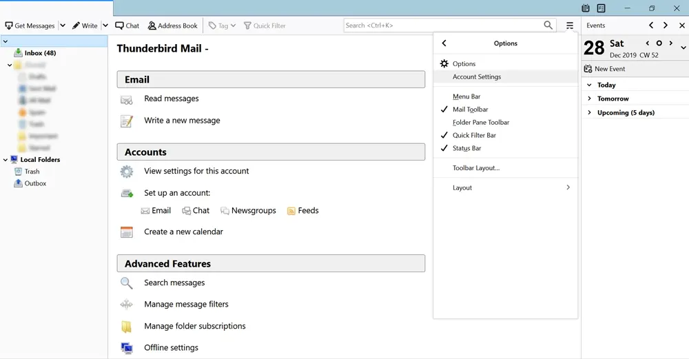Click the Read messages envelope icon
Screen dimensions: 689x359
point(127,100)
